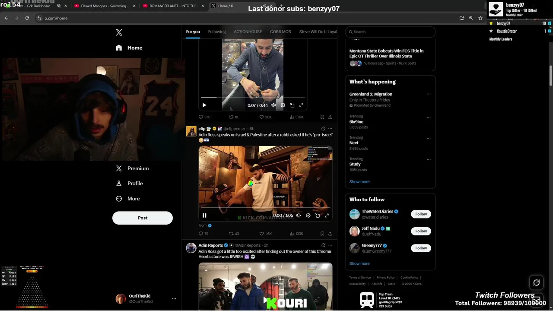Switch to the For you tab
This screenshot has width=553, height=311.
click(x=193, y=32)
